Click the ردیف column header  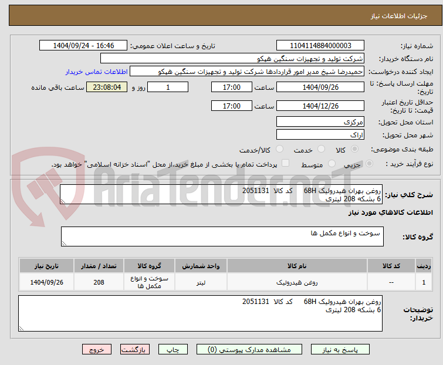424,266
